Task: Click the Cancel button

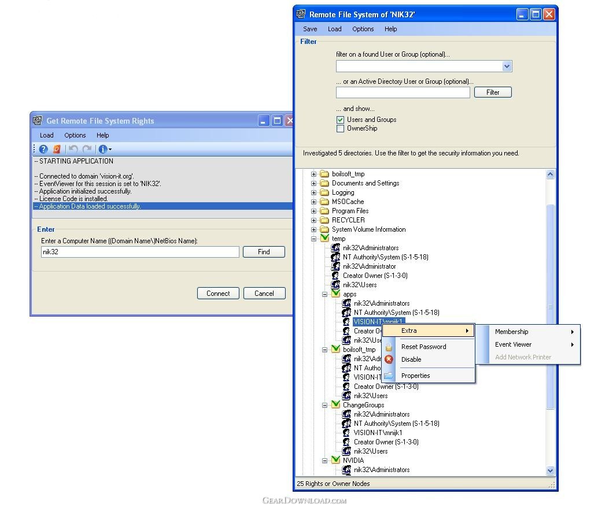Action: click(264, 294)
